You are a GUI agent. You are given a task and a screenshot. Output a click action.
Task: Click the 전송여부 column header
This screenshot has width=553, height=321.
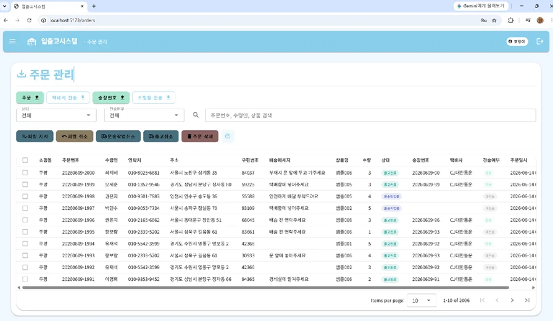tap(491, 160)
